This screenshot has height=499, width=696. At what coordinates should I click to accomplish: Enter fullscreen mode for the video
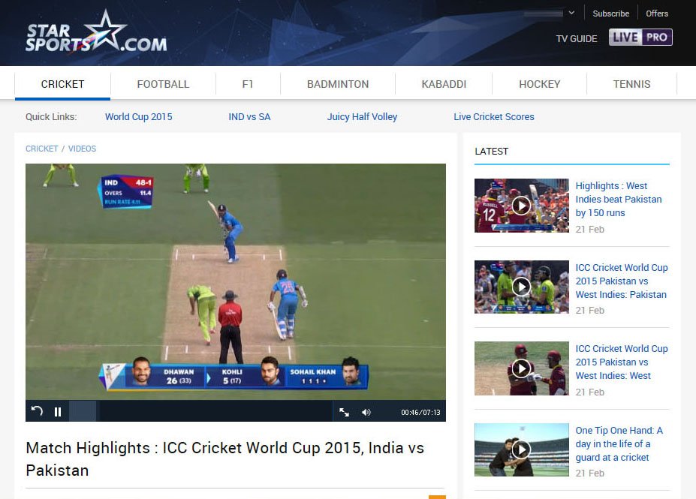tap(344, 413)
